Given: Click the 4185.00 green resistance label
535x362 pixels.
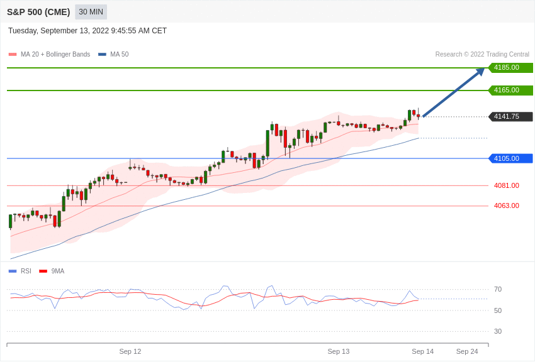Looking at the screenshot, I should click(510, 67).
